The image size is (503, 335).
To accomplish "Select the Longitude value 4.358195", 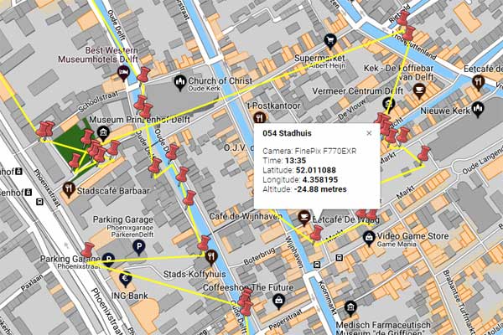I will tap(320, 180).
